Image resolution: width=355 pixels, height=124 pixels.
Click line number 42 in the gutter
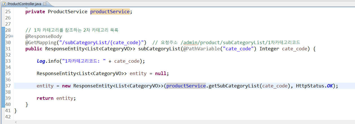(8, 117)
